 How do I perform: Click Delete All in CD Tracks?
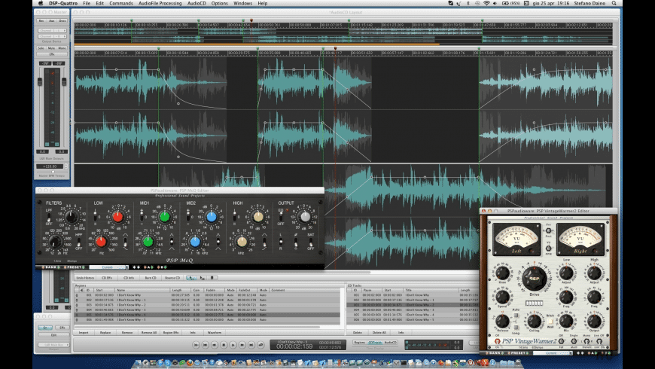[379, 332]
